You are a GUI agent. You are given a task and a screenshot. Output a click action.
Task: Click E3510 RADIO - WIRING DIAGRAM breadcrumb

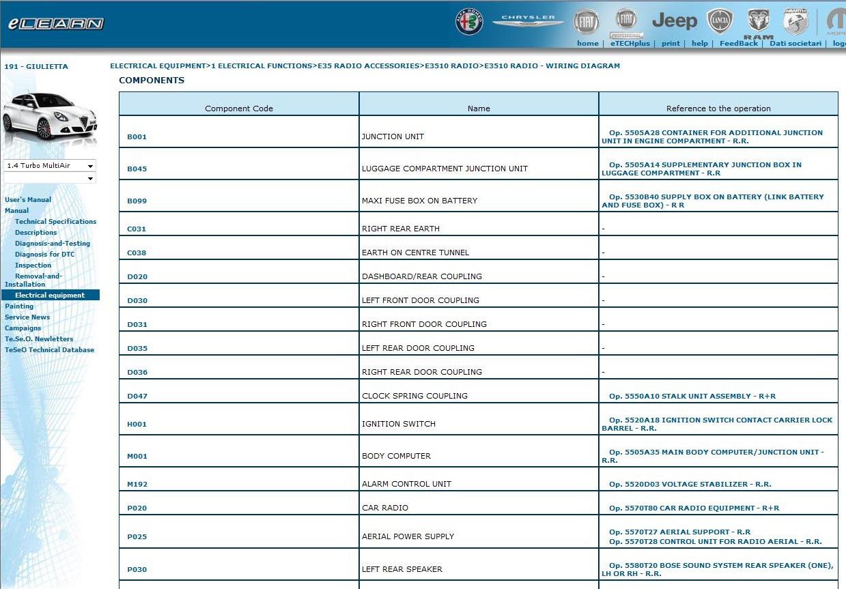click(552, 66)
